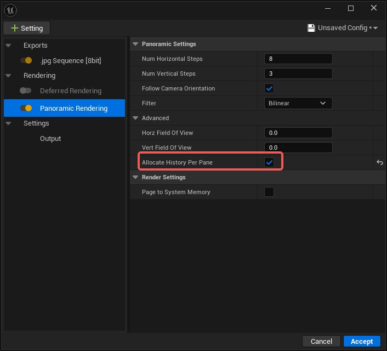Minimize the settings window
Screen dimensions: 387x351
click(x=328, y=8)
